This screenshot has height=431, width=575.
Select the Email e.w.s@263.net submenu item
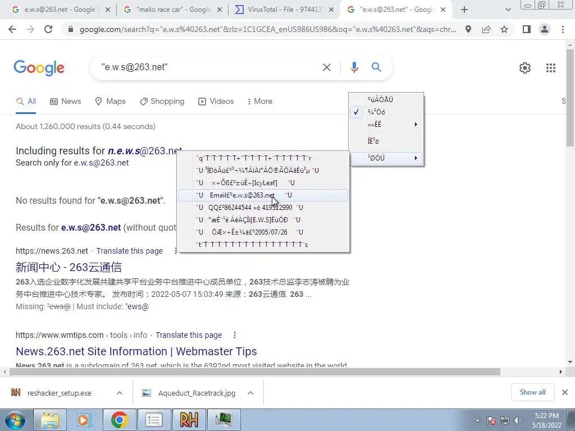point(263,195)
